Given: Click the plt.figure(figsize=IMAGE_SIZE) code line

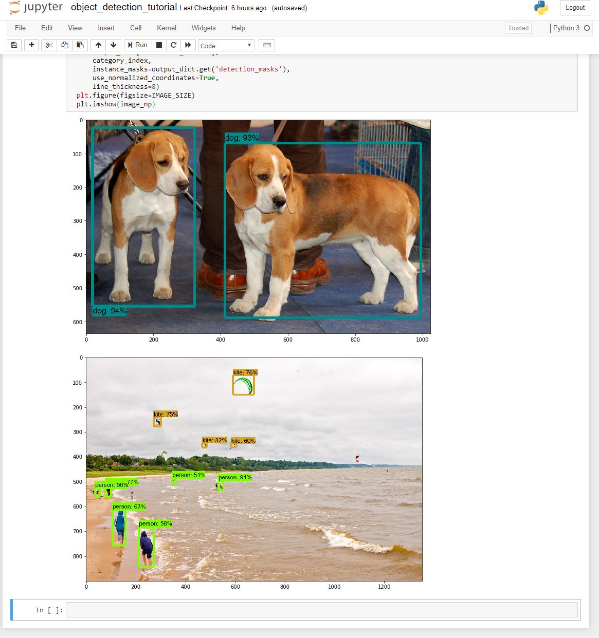Looking at the screenshot, I should tap(136, 96).
